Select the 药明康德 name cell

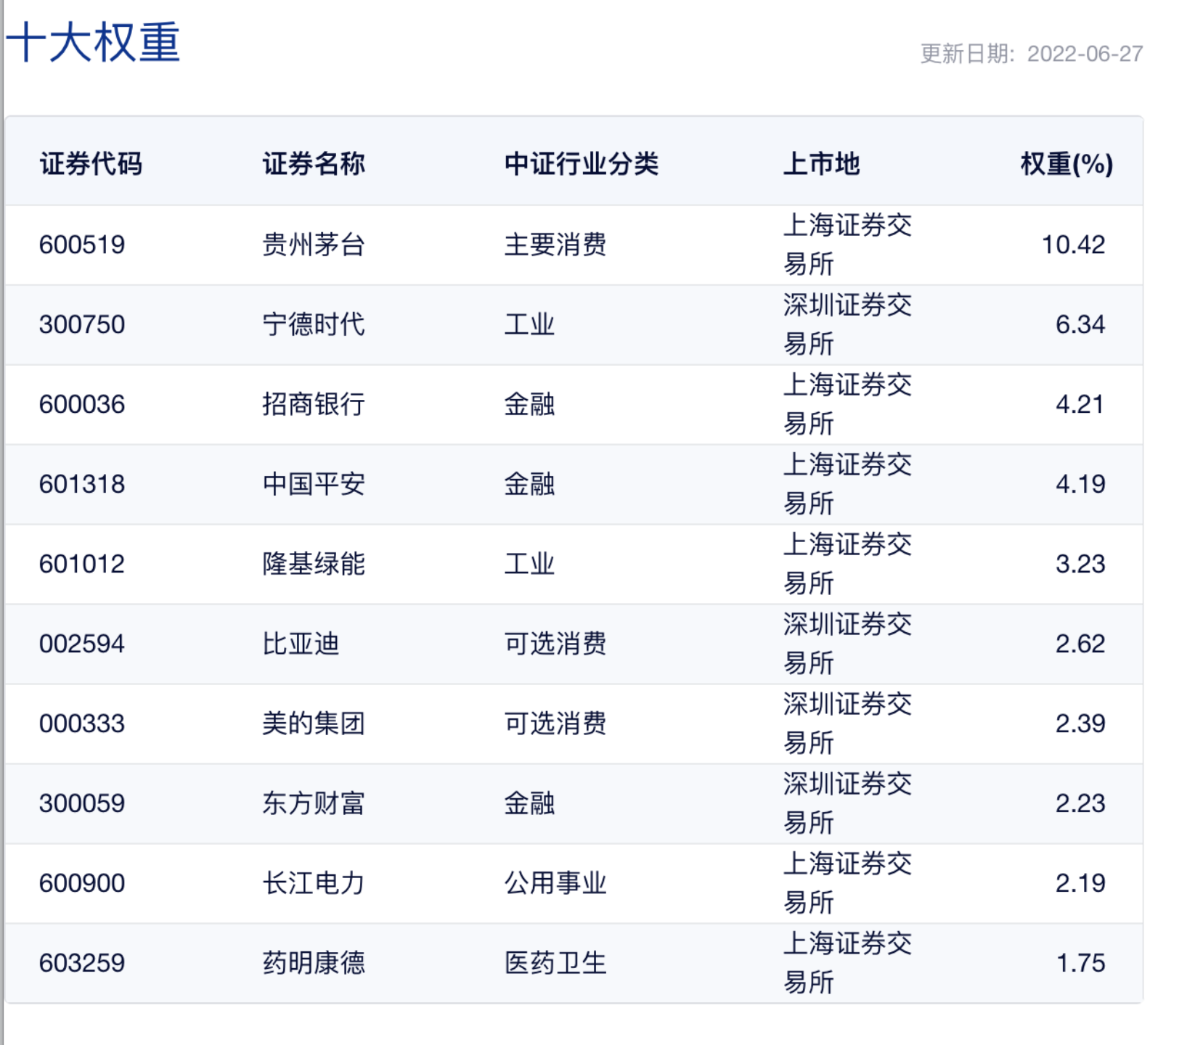click(314, 963)
